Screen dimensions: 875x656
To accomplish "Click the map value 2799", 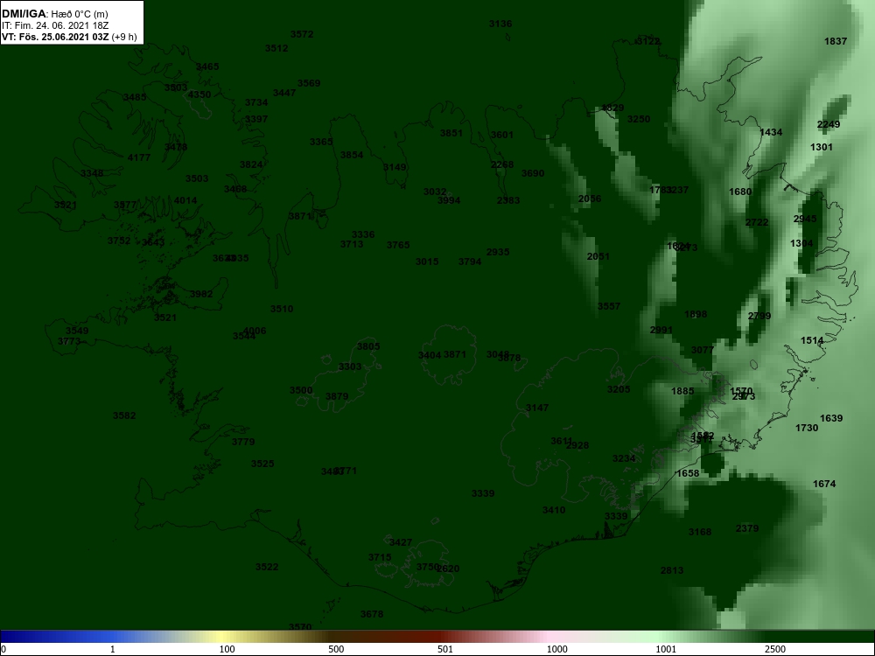I will [x=759, y=317].
